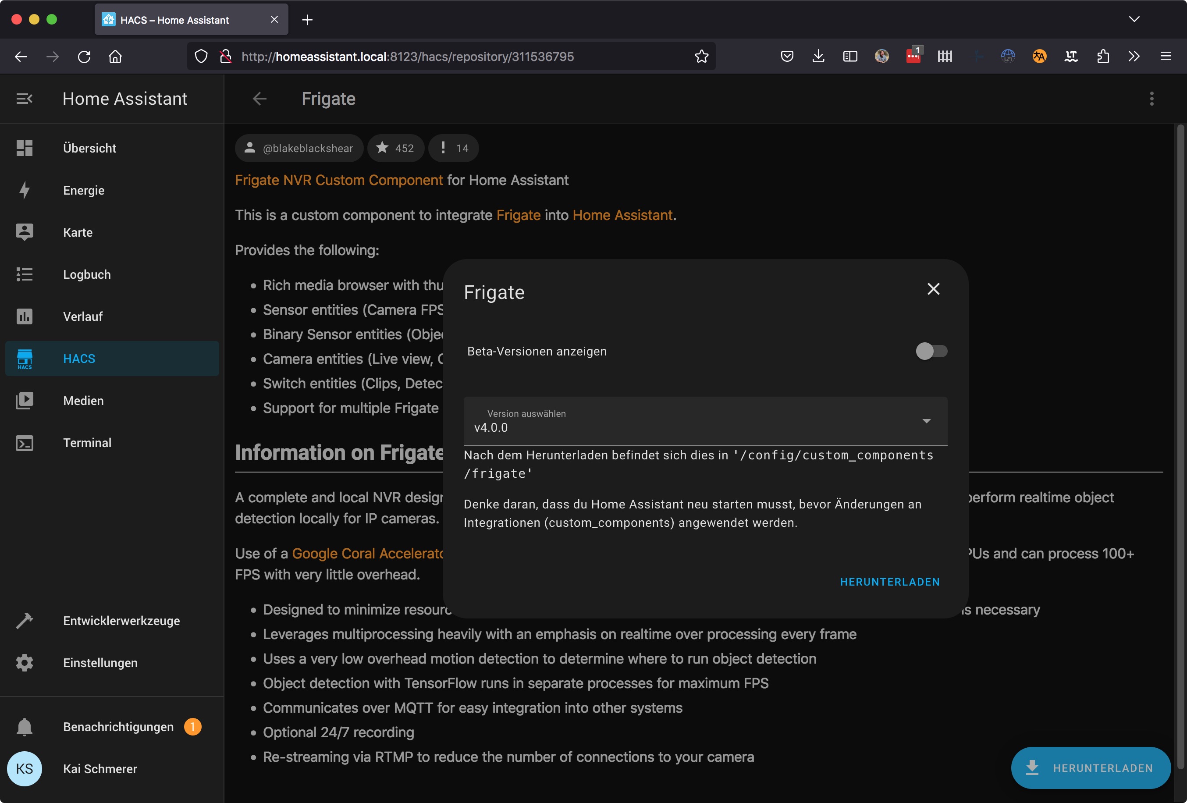Open the Benachrichtigungen bell
Viewport: 1187px width, 803px height.
pos(24,726)
